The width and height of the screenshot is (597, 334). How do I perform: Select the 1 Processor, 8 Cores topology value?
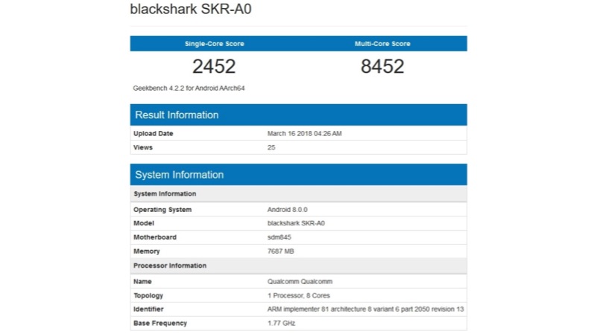(297, 295)
